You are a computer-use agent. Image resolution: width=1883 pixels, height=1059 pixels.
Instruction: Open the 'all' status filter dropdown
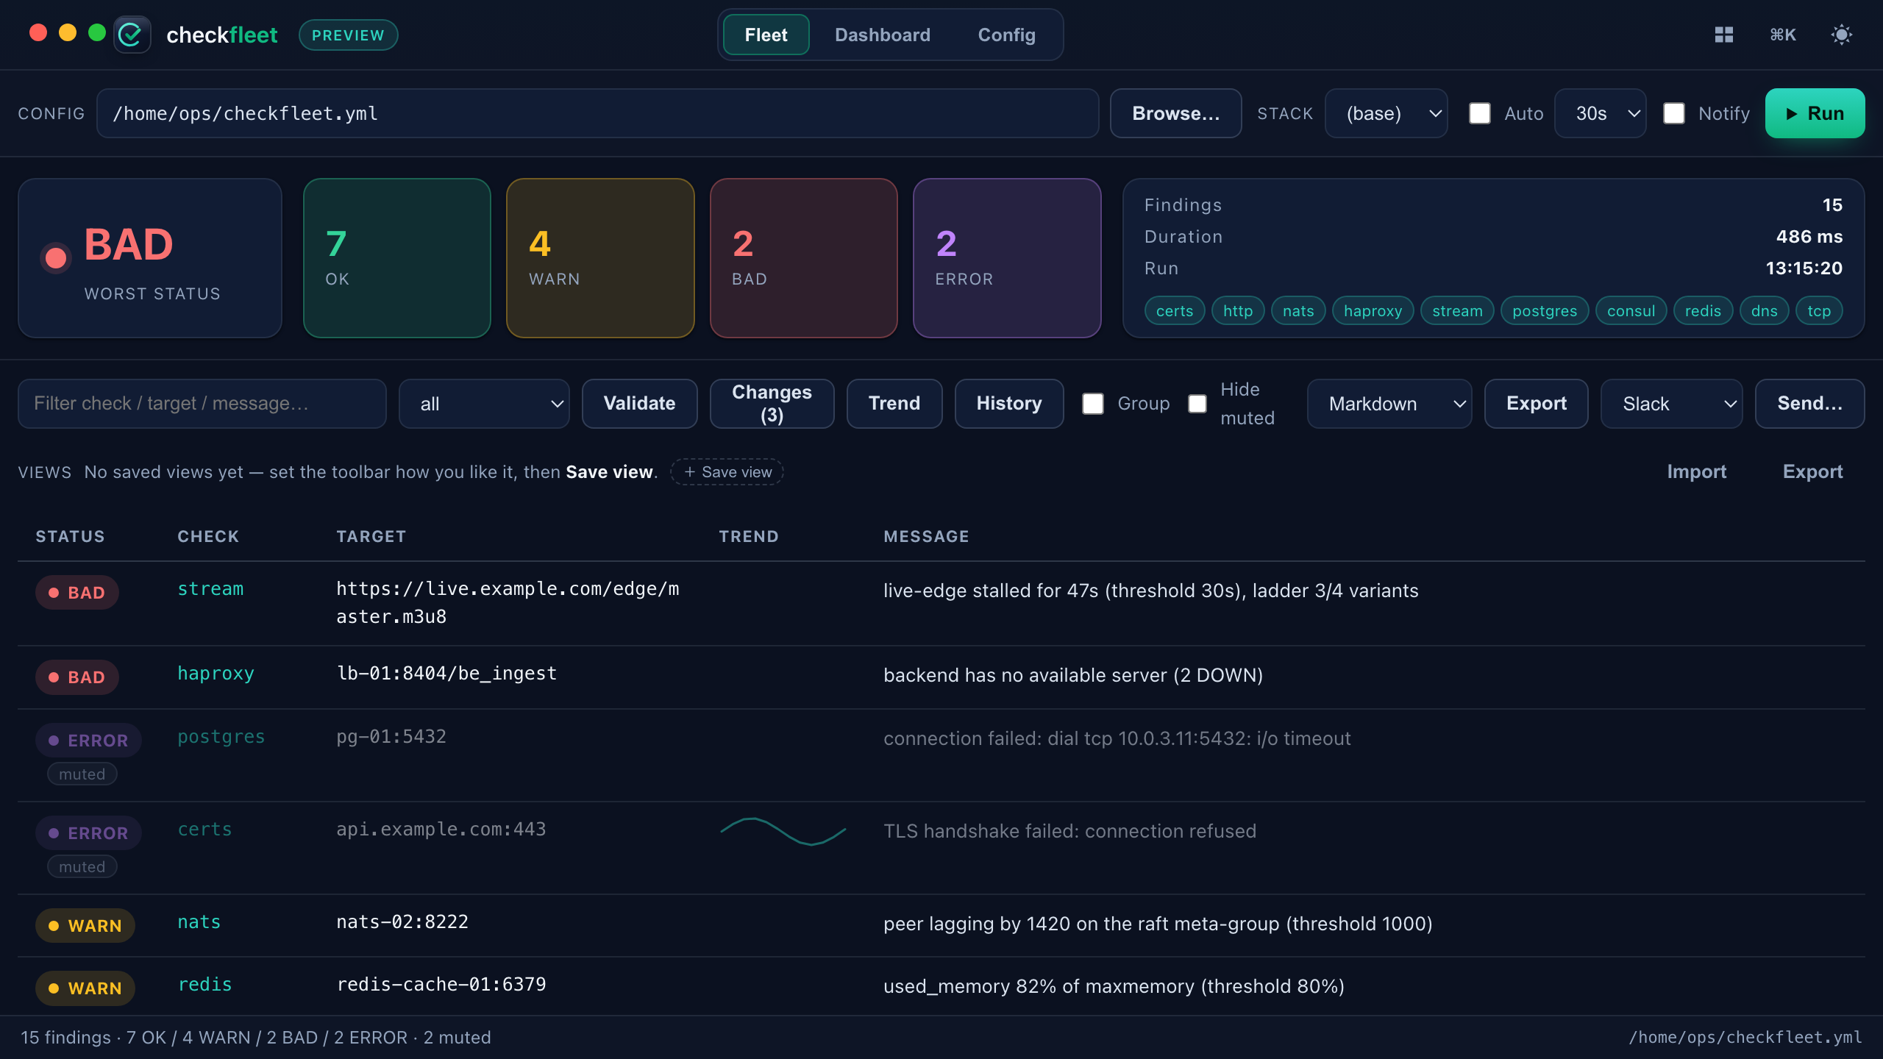pos(484,403)
